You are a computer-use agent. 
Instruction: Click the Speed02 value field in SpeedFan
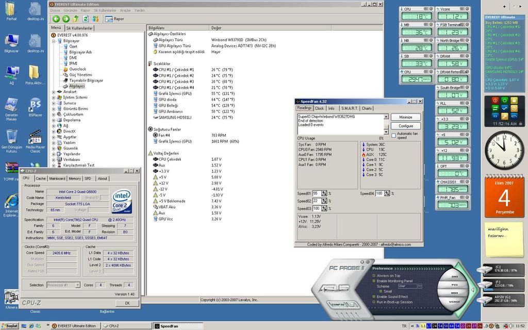coord(317,201)
